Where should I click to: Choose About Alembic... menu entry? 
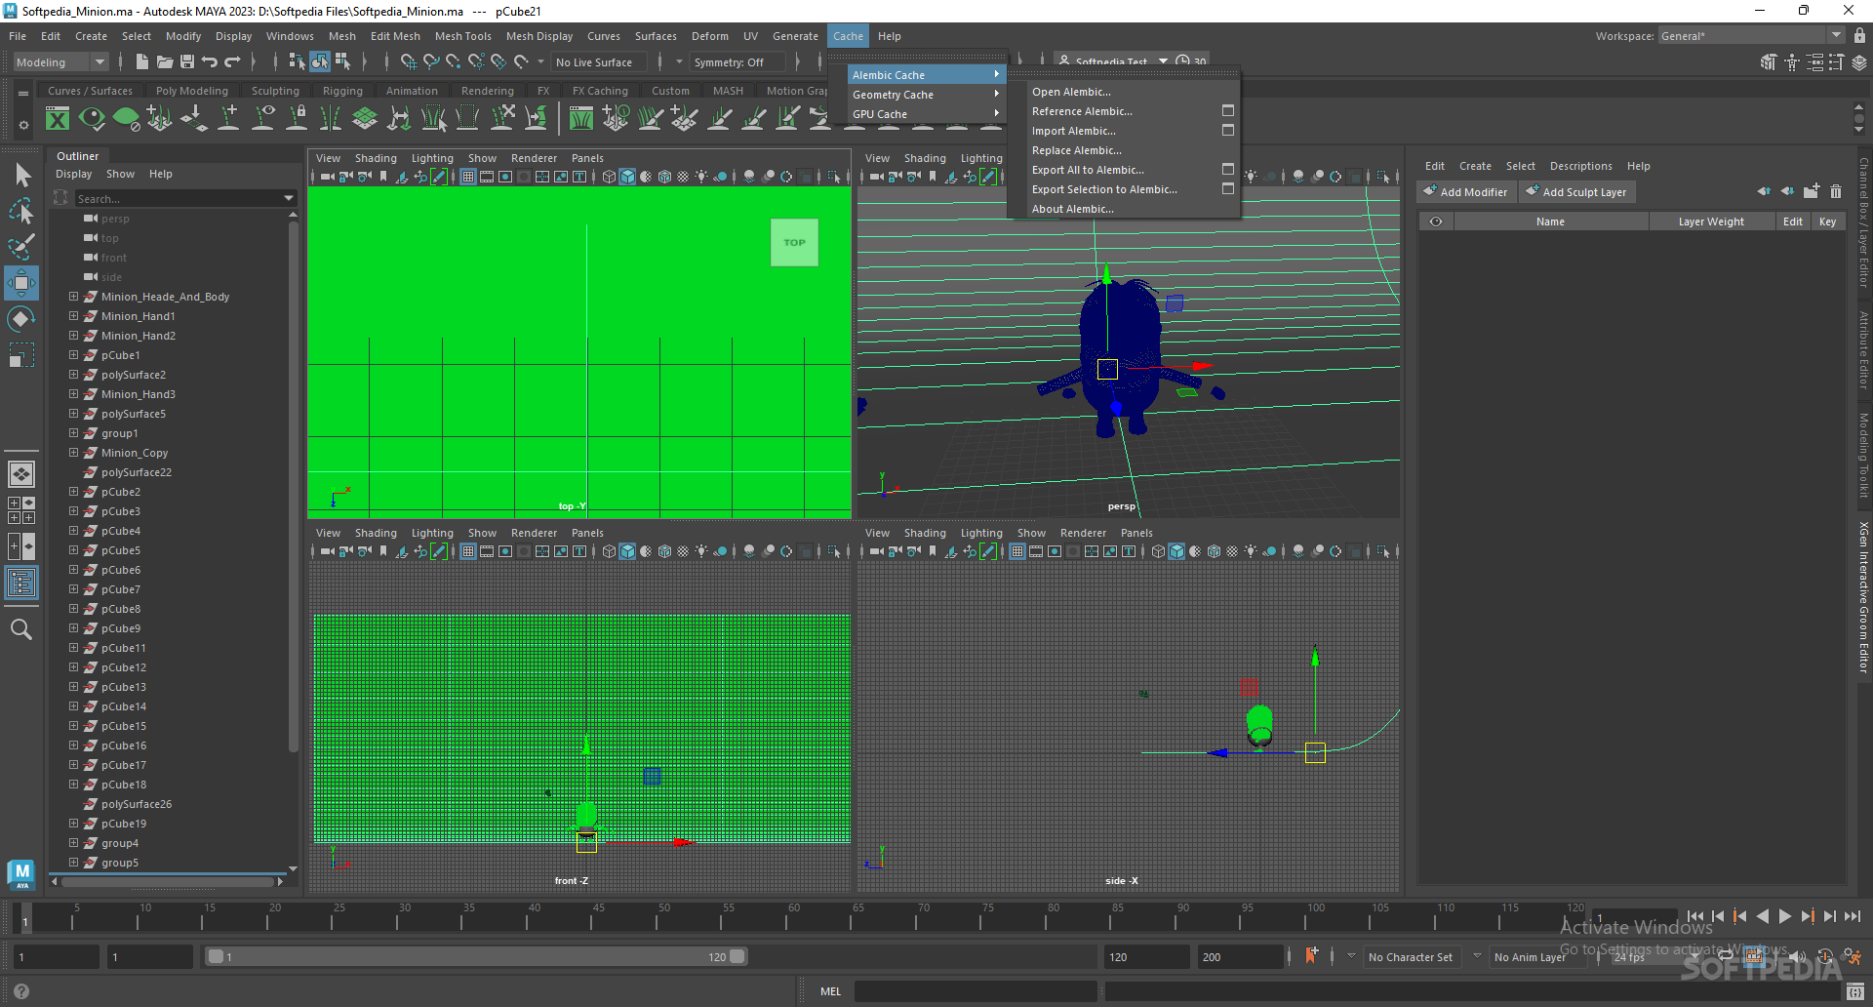point(1073,209)
